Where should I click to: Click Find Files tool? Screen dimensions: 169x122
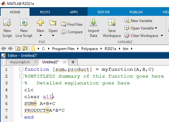click(72, 24)
